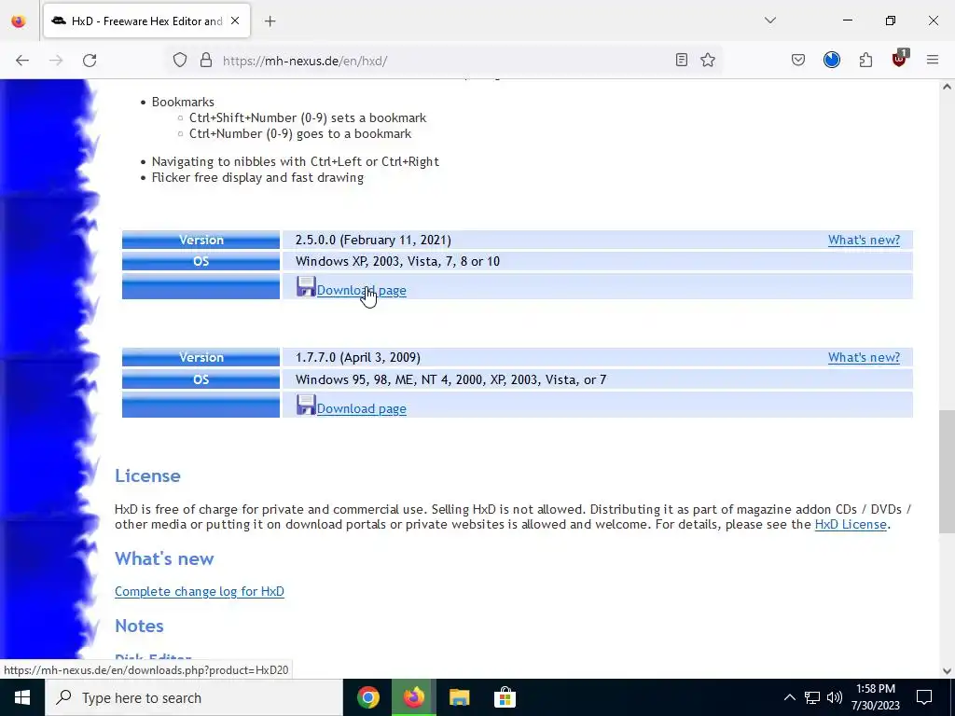Bookmark this page with the star icon
Screen dimensions: 955x716
[x=708, y=60]
